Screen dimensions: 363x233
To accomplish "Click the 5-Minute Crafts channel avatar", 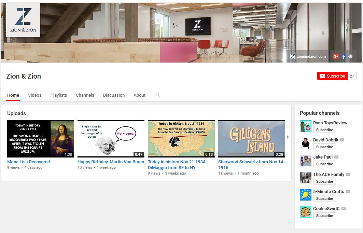I will point(305,194).
